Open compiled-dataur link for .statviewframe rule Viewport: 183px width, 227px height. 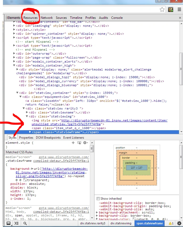pos(61,161)
